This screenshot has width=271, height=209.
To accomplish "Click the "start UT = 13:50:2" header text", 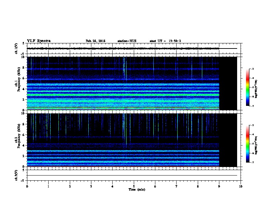I will 165,41.
